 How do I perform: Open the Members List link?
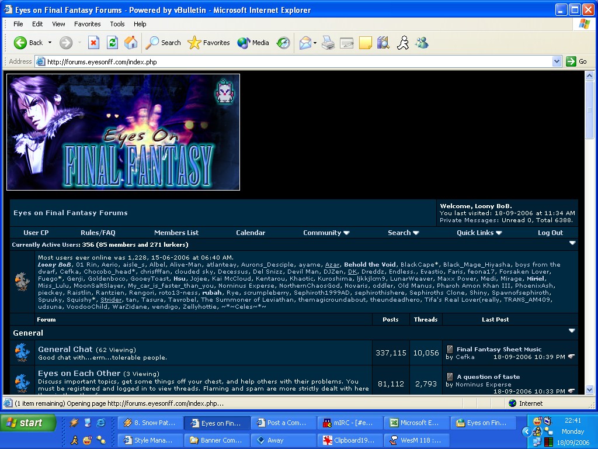pyautogui.click(x=176, y=233)
